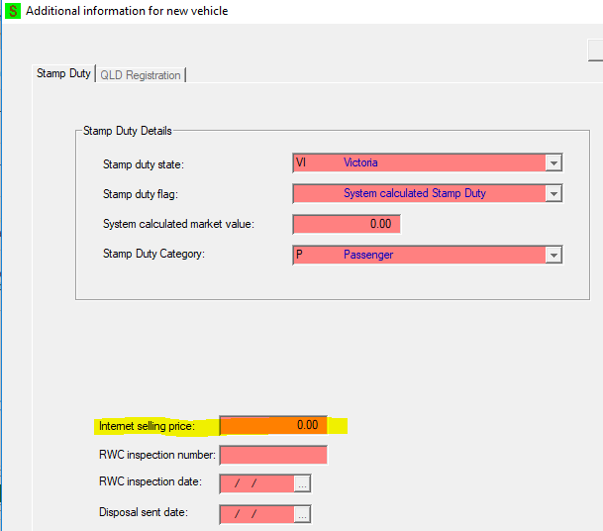Image resolution: width=603 pixels, height=531 pixels.
Task: Click into the RWC inspection date field
Action: click(256, 483)
